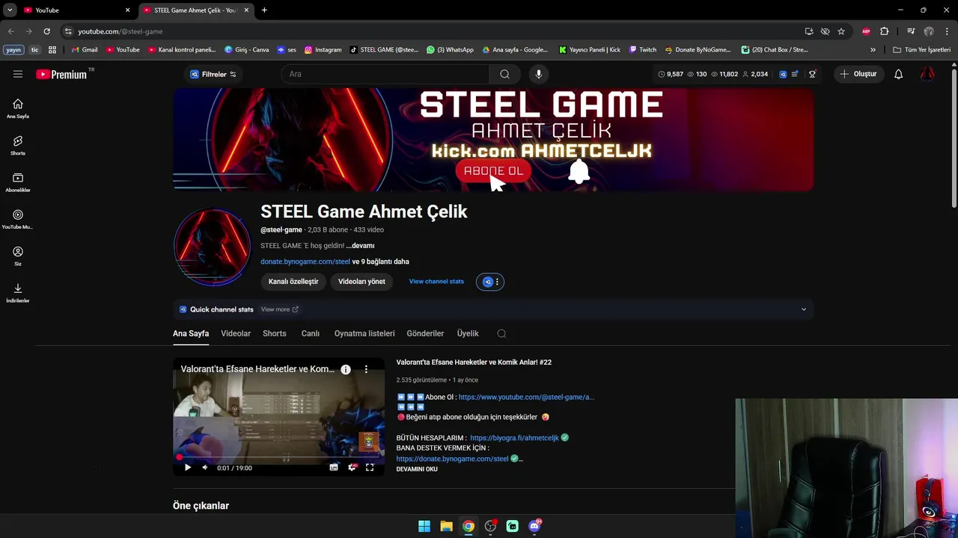Switch the video player to fullscreen
The image size is (958, 538).
370,468
